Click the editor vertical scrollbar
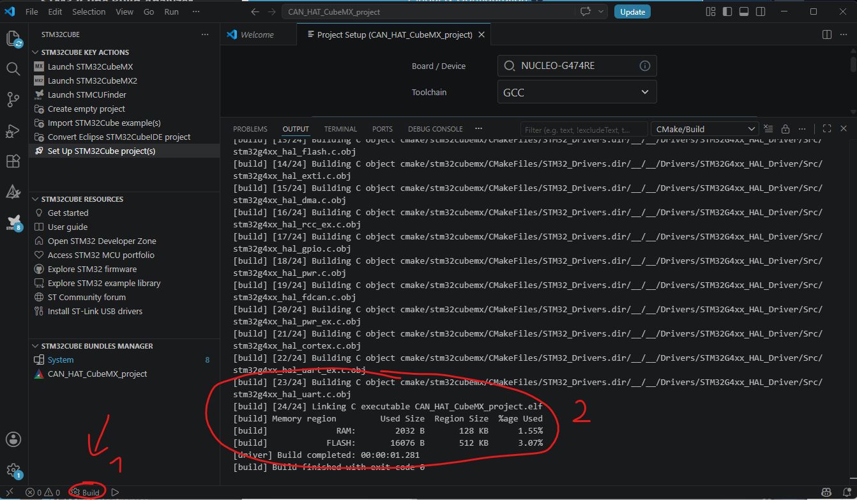This screenshot has width=857, height=500. pyautogui.click(x=853, y=64)
